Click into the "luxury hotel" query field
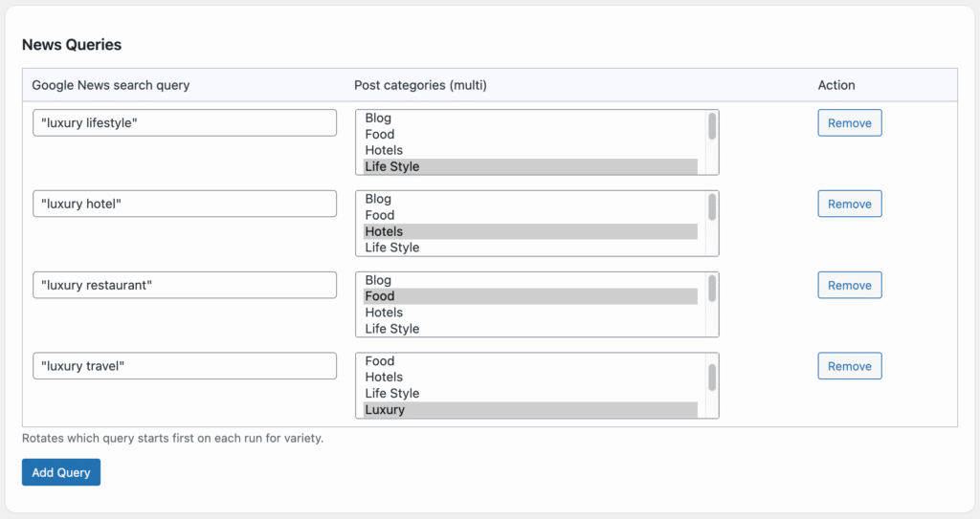This screenshot has width=980, height=519. click(x=185, y=205)
